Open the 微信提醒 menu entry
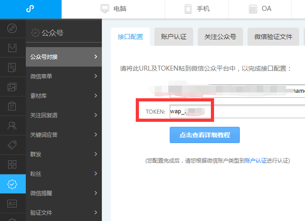 64,193
